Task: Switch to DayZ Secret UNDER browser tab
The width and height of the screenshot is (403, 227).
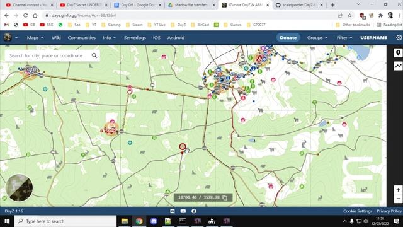Action: click(84, 5)
